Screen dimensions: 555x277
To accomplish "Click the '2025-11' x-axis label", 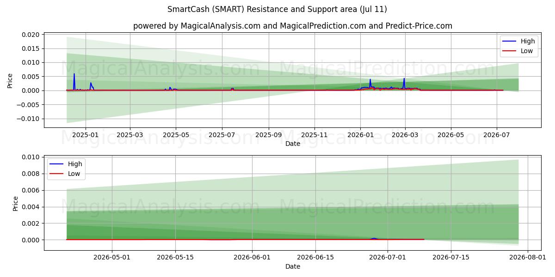I will 315,135.
